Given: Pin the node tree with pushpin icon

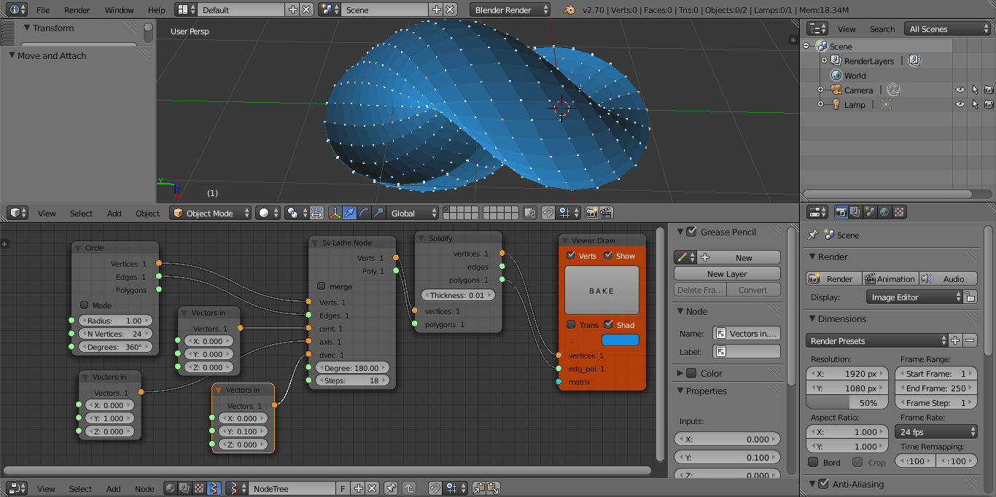Looking at the screenshot, I should click(391, 488).
